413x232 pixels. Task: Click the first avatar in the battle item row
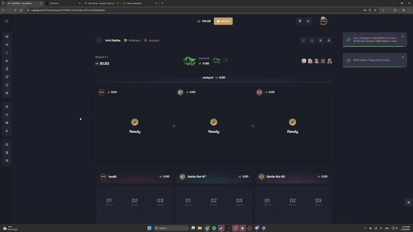304,61
